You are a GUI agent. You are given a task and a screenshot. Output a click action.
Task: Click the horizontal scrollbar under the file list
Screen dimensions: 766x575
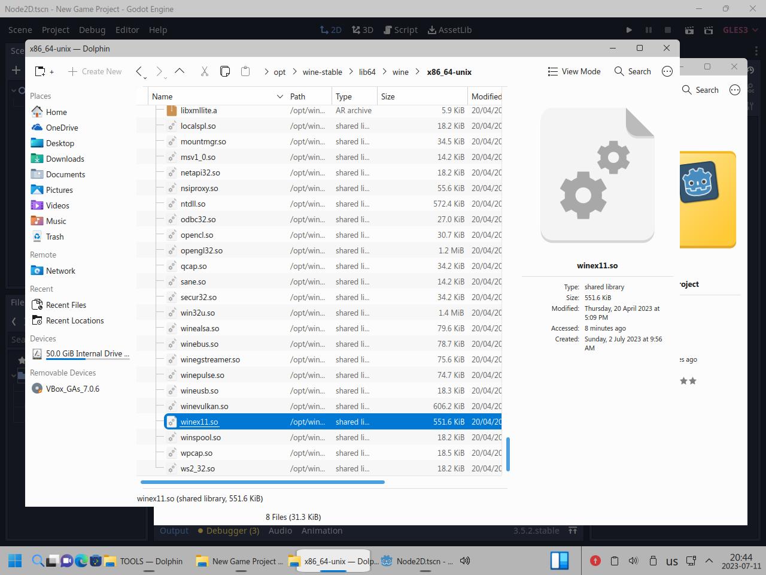point(263,482)
